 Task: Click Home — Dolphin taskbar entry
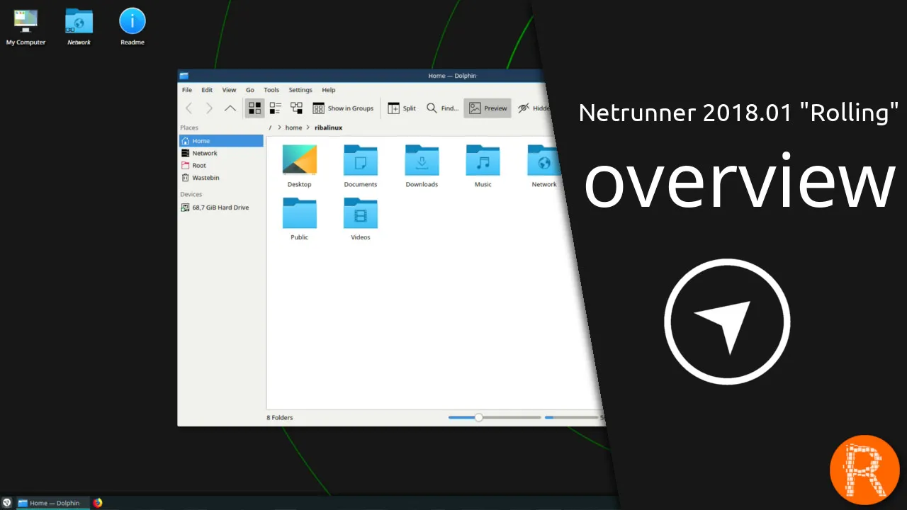tap(53, 503)
